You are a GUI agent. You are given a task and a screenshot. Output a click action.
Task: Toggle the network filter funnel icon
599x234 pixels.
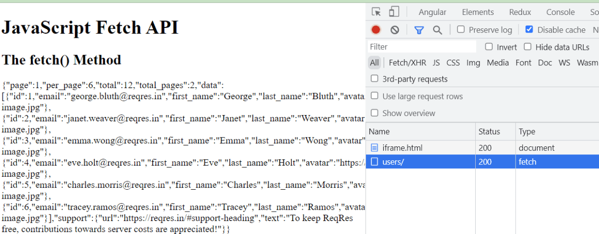[x=419, y=30]
